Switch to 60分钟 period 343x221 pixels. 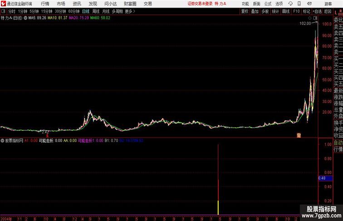coord(73,11)
